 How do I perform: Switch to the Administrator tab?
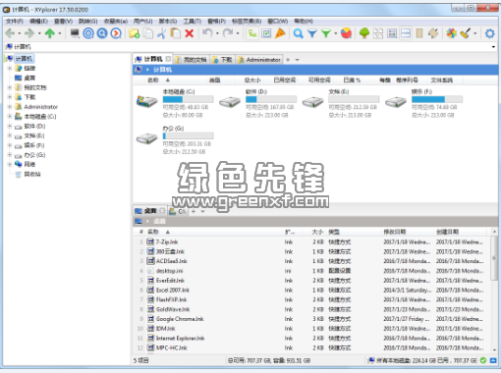[x=259, y=60]
